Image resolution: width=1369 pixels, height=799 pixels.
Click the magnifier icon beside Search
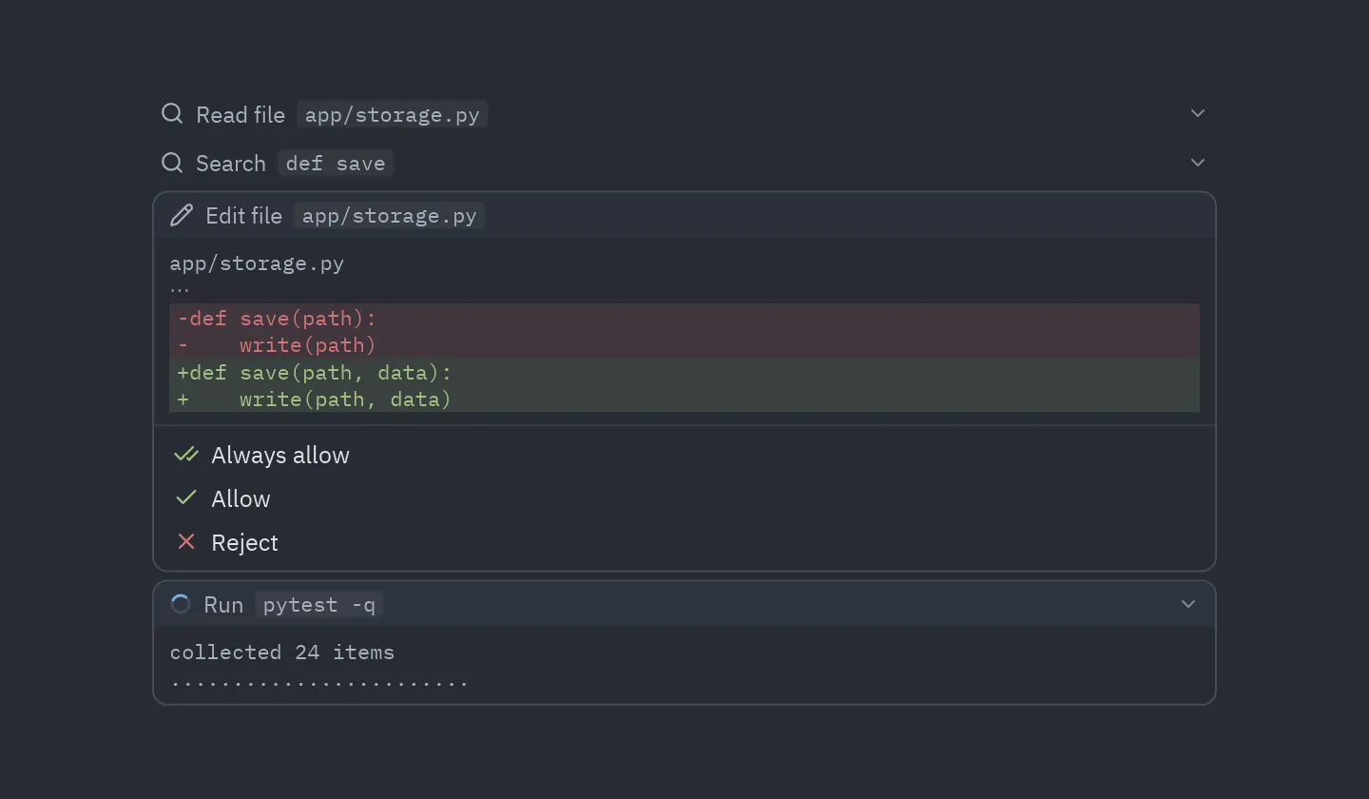pyautogui.click(x=172, y=163)
